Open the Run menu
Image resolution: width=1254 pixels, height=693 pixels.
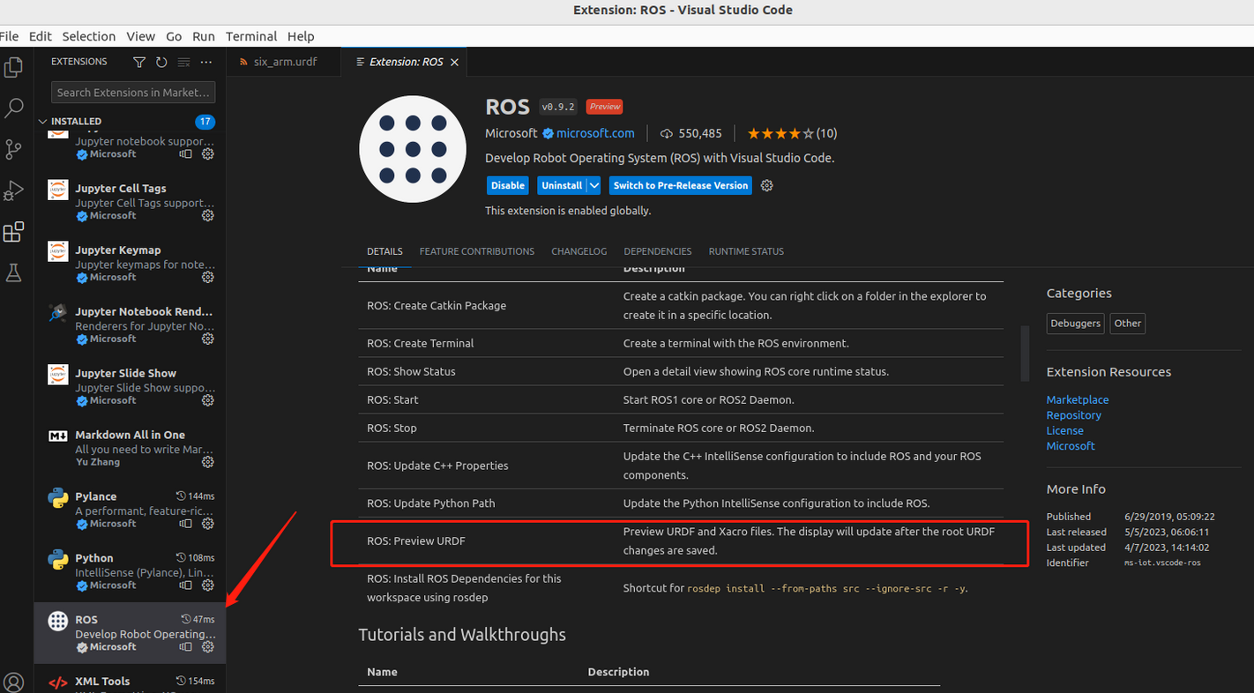(204, 36)
